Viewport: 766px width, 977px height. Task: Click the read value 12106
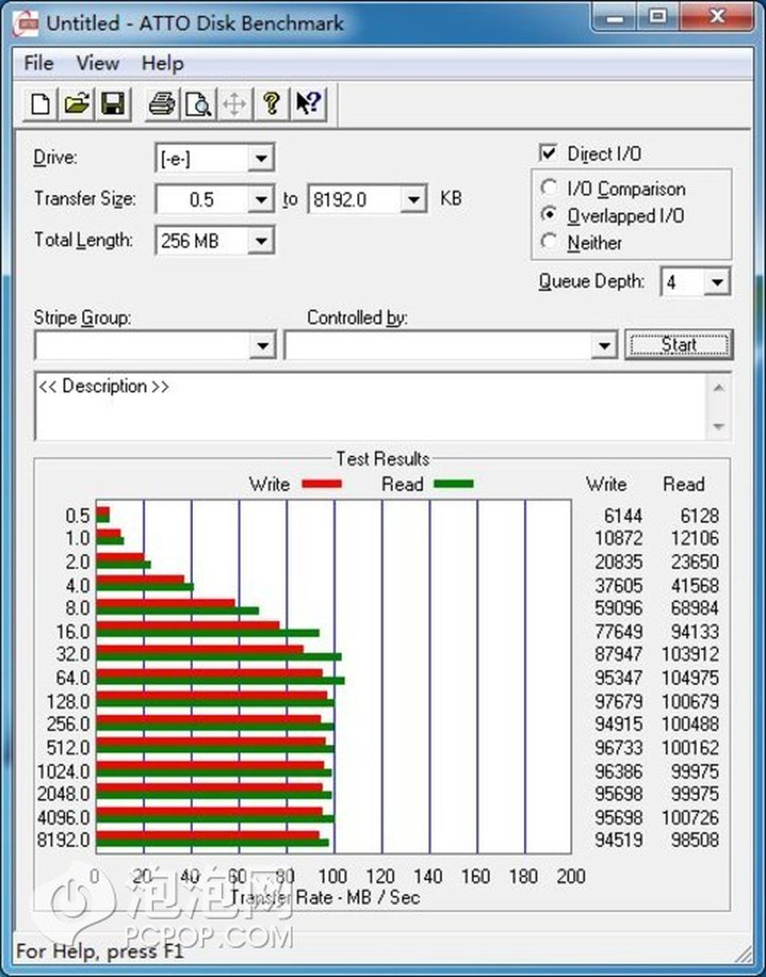click(x=695, y=538)
